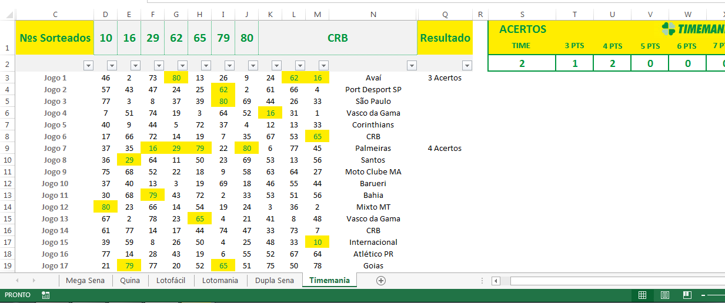Switch to Normal view icon
Viewport: 725px width, 303px height.
[x=643, y=295]
